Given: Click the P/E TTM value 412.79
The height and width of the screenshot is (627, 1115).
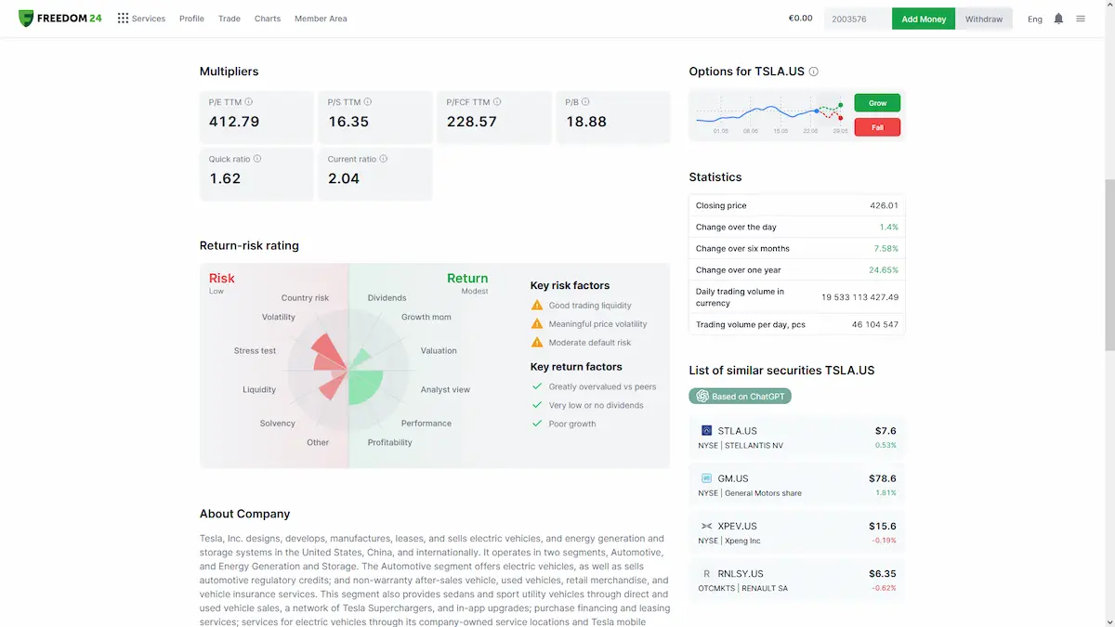Looking at the screenshot, I should [234, 122].
